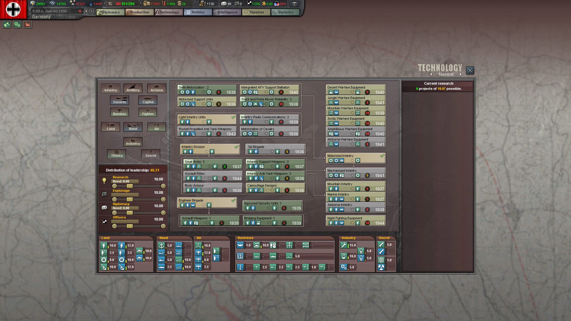Image resolution: width=571 pixels, height=321 pixels.
Task: Open the Politics tab
Action: pyautogui.click(x=198, y=12)
